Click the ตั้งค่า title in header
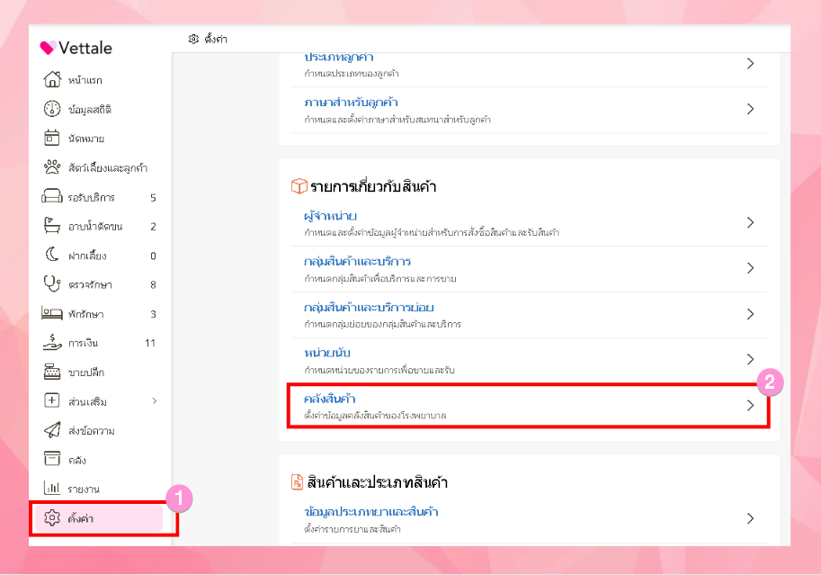 click(216, 39)
